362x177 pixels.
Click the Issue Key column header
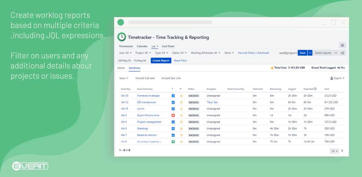[x=126, y=89]
